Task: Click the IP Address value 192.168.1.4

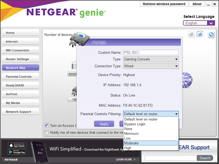Action: 132,85
